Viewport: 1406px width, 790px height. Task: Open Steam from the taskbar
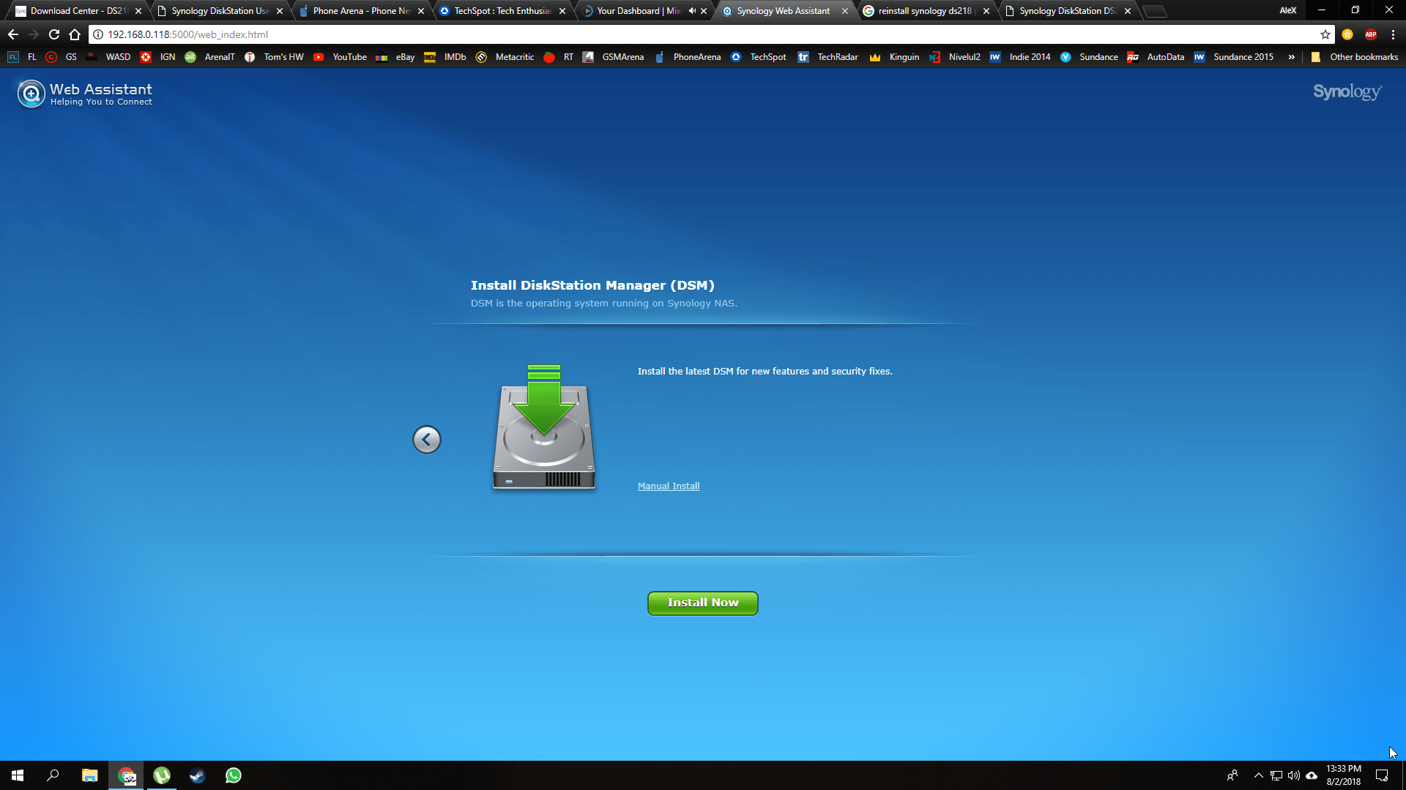(x=197, y=775)
